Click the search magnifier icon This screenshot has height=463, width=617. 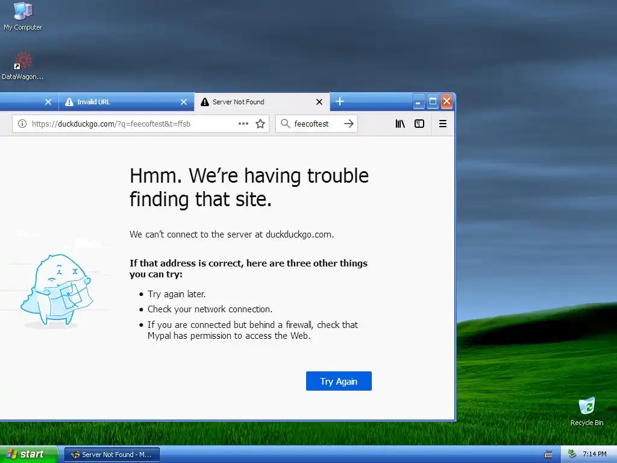tap(285, 124)
